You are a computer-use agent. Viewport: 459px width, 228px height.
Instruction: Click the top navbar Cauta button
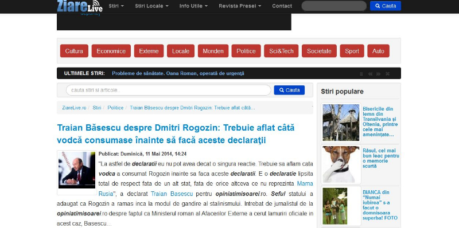coord(385,6)
